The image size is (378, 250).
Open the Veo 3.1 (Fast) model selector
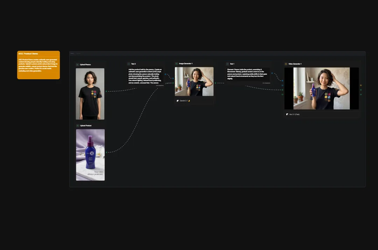pos(294,114)
